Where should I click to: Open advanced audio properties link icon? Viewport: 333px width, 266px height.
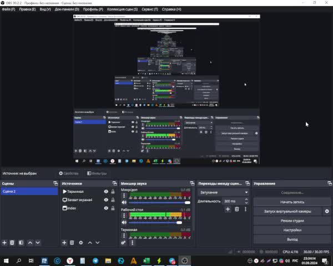coord(123,243)
